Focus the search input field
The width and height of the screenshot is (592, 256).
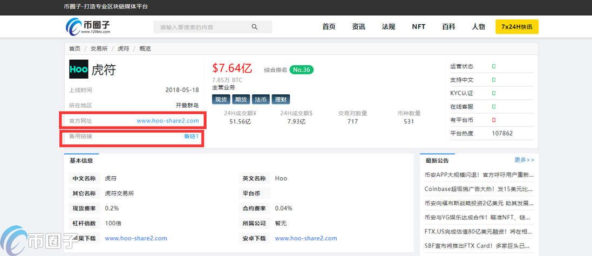coord(213,27)
